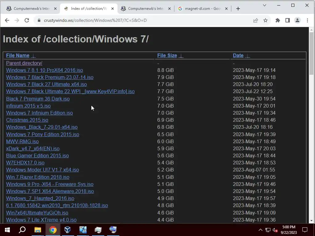
Task: Open Windows 9 Pro -X64 - Freeware Sys.iso
Action: pos(50,184)
